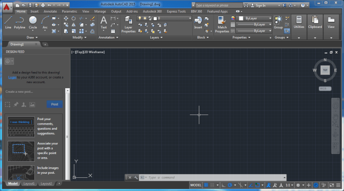344x191 pixels.
Task: Click the MODEL button in status bar
Action: [x=196, y=185]
